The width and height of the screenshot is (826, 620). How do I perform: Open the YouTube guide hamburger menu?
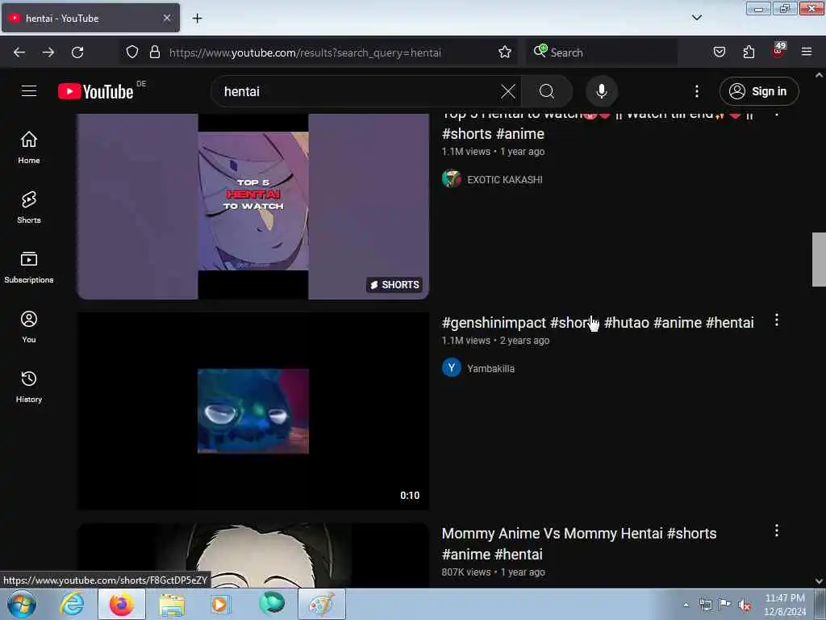pyautogui.click(x=29, y=91)
